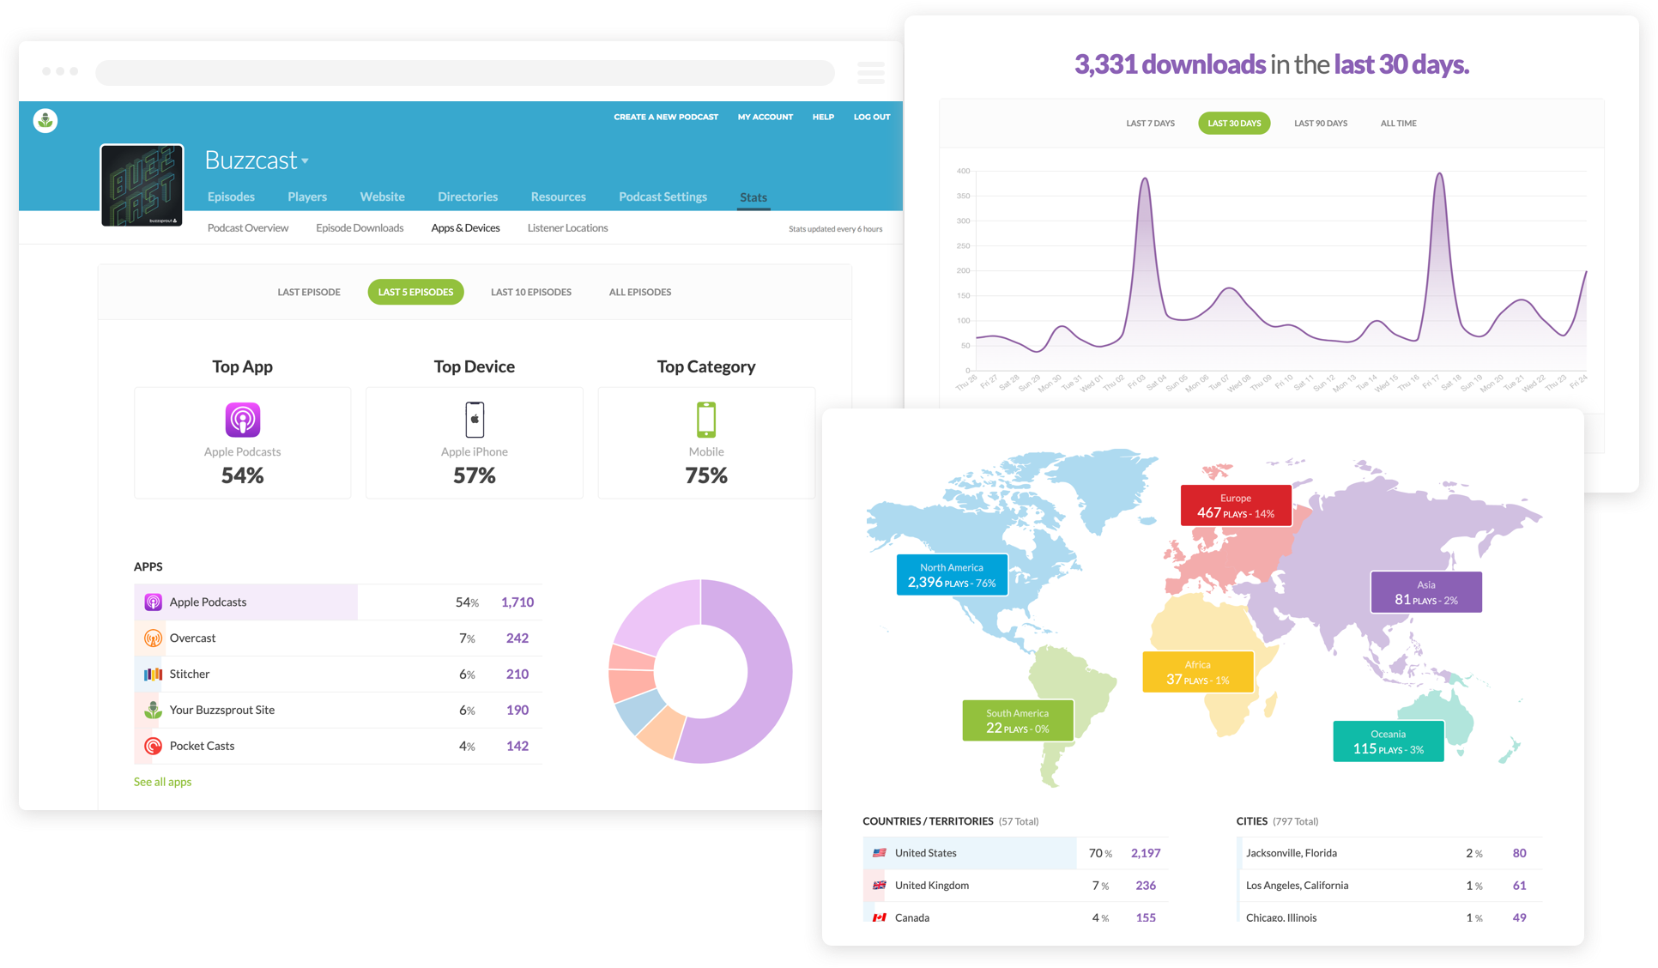The width and height of the screenshot is (1658, 968).
Task: Click United Kingdom country name
Action: click(932, 886)
